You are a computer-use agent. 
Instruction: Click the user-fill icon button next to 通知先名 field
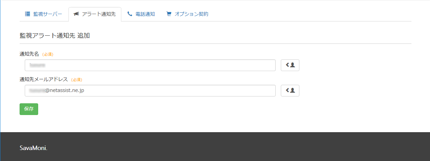pyautogui.click(x=290, y=65)
